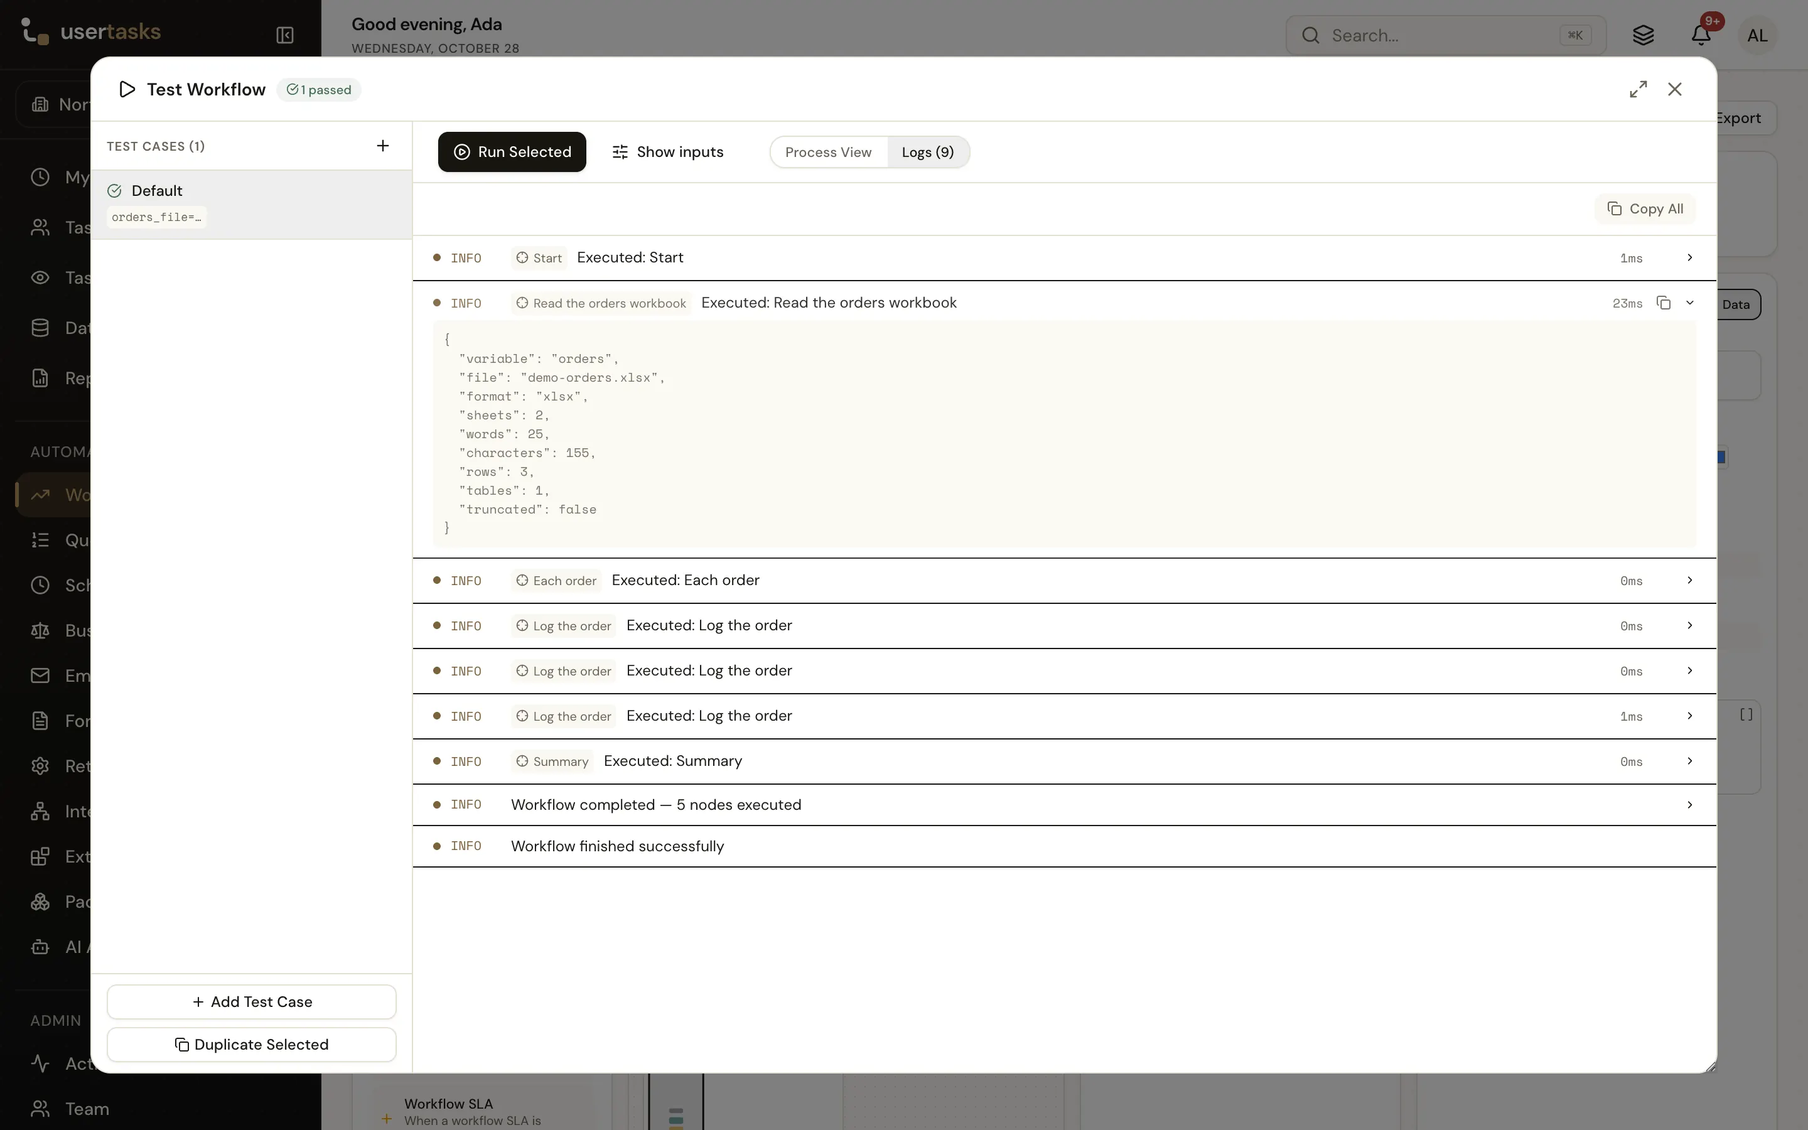Select the Default test case
This screenshot has width=1808, height=1130.
click(252, 204)
